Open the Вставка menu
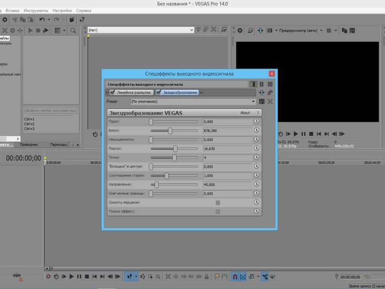Screen dimensions: 385x289 13,11
